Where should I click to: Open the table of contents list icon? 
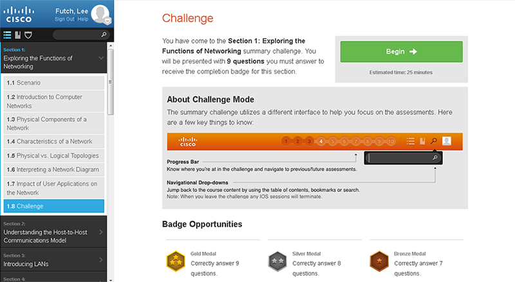pos(7,35)
